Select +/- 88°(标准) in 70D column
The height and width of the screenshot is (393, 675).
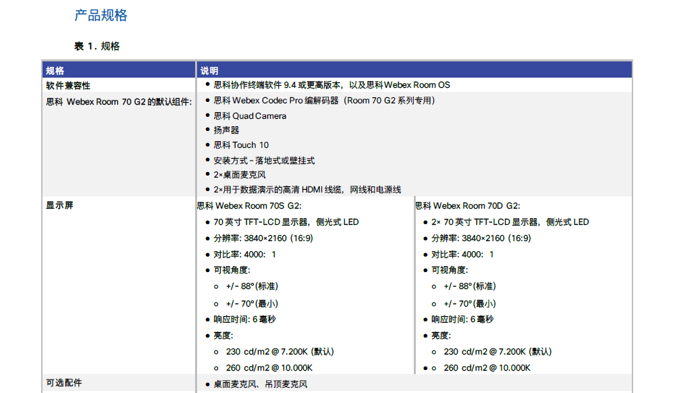click(470, 286)
